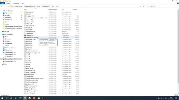The image size is (179, 100).
Task: Open the Explorer help icon
Action: coord(178,3)
